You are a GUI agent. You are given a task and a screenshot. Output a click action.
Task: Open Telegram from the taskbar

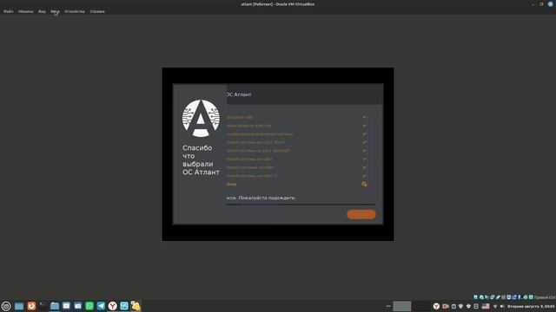click(101, 306)
